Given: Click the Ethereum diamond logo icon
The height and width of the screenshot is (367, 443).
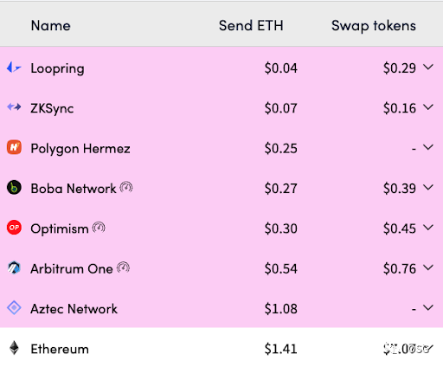Looking at the screenshot, I should point(14,348).
